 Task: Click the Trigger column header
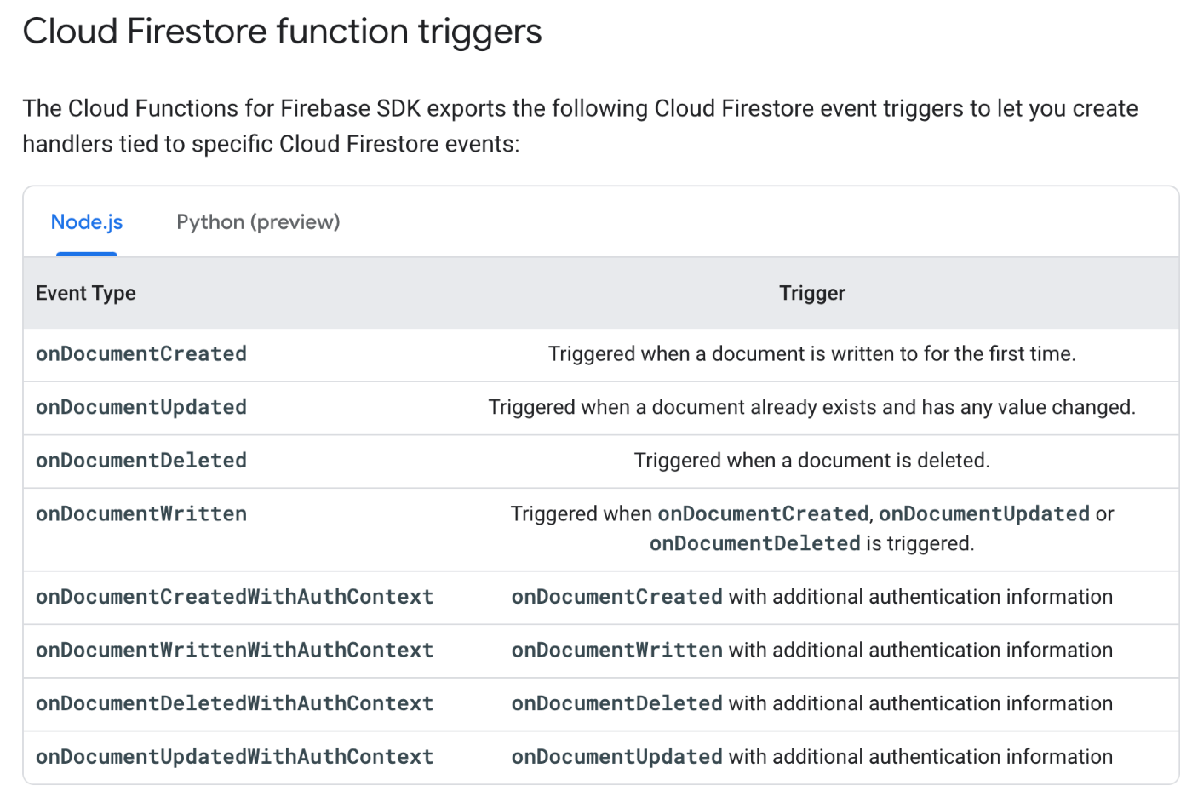[812, 294]
